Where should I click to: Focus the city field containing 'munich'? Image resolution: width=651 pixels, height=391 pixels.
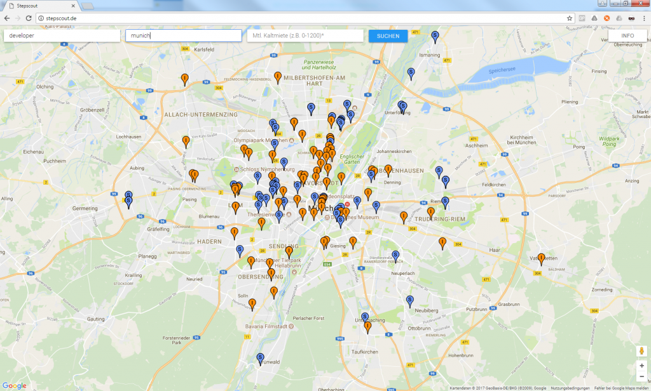184,36
